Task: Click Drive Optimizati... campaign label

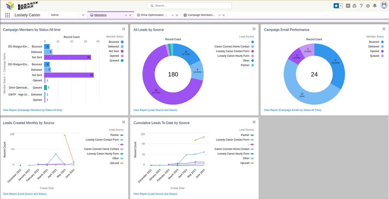Action: click(19, 87)
